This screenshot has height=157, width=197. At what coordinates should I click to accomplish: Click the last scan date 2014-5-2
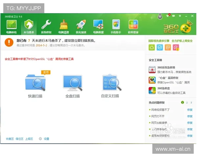[x=41, y=45]
